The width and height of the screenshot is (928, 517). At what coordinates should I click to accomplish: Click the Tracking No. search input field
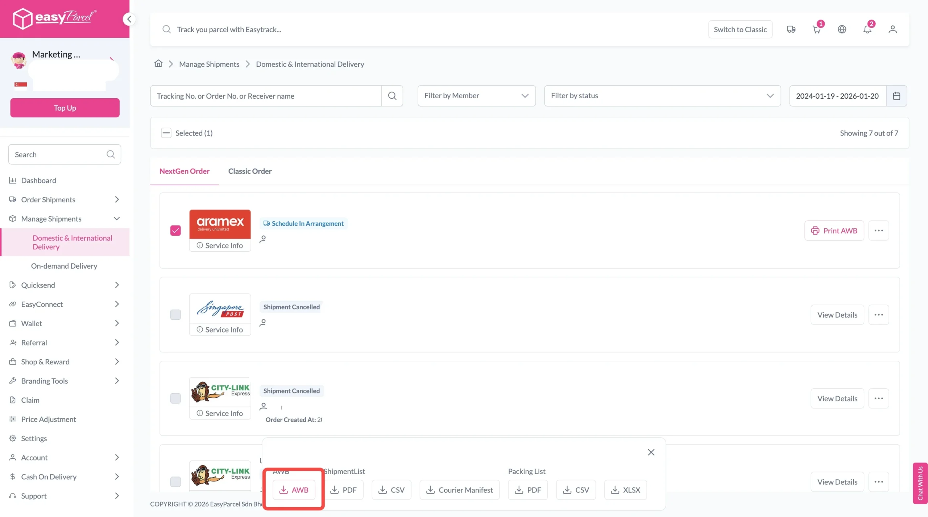266,96
